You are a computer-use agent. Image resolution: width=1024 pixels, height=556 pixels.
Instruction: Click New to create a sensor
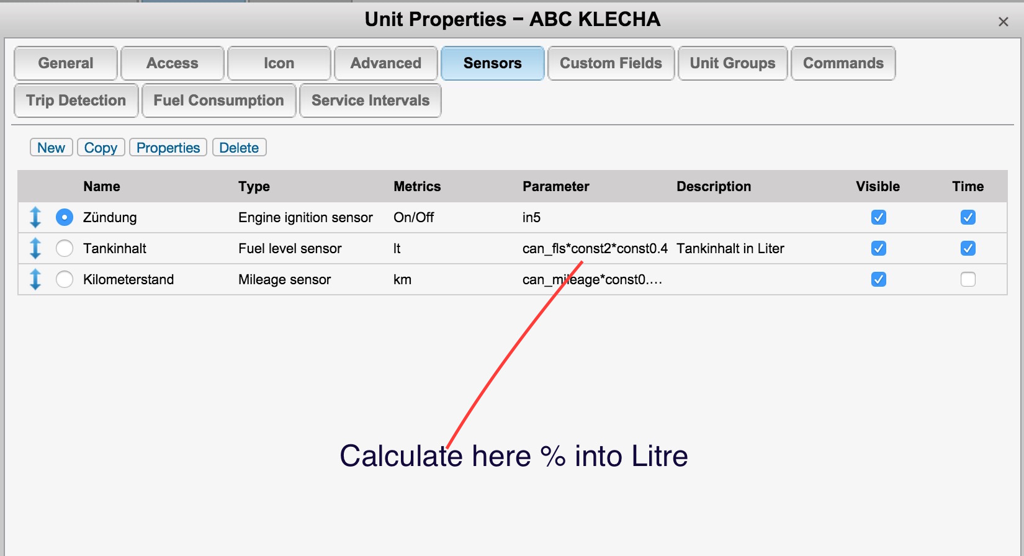[x=51, y=148]
